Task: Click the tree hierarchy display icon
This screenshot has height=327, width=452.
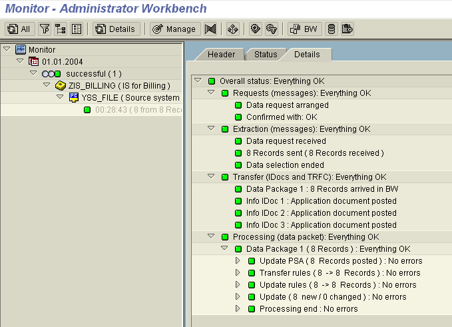Action: click(x=61, y=29)
